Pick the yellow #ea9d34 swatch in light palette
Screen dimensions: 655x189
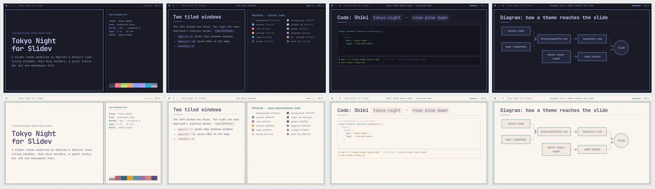[x=253, y=126]
